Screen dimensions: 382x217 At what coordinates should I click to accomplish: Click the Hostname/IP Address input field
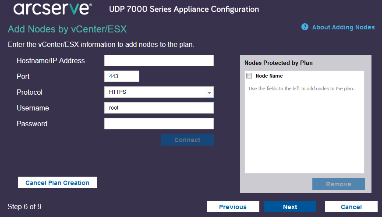[x=159, y=60]
